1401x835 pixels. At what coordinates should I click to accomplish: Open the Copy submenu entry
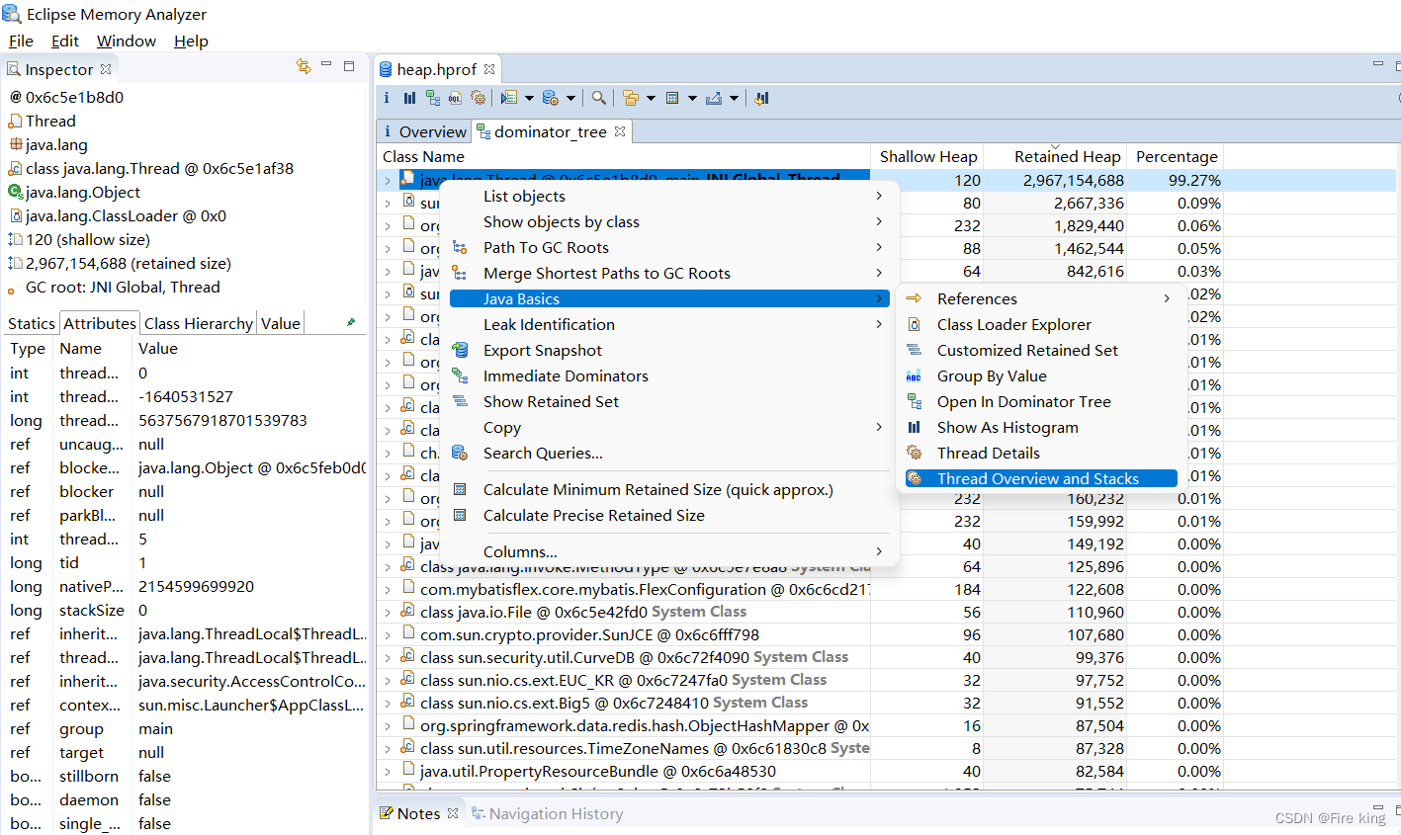(x=668, y=427)
